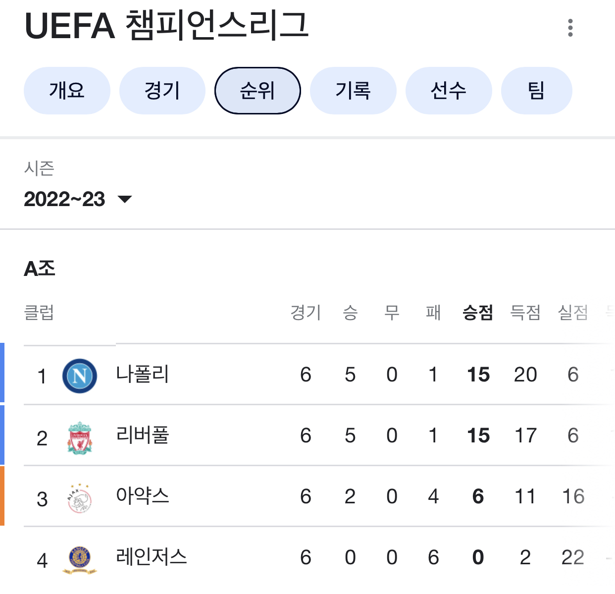The width and height of the screenshot is (615, 594).
Task: Click the Rangers club crest icon
Action: [79, 557]
